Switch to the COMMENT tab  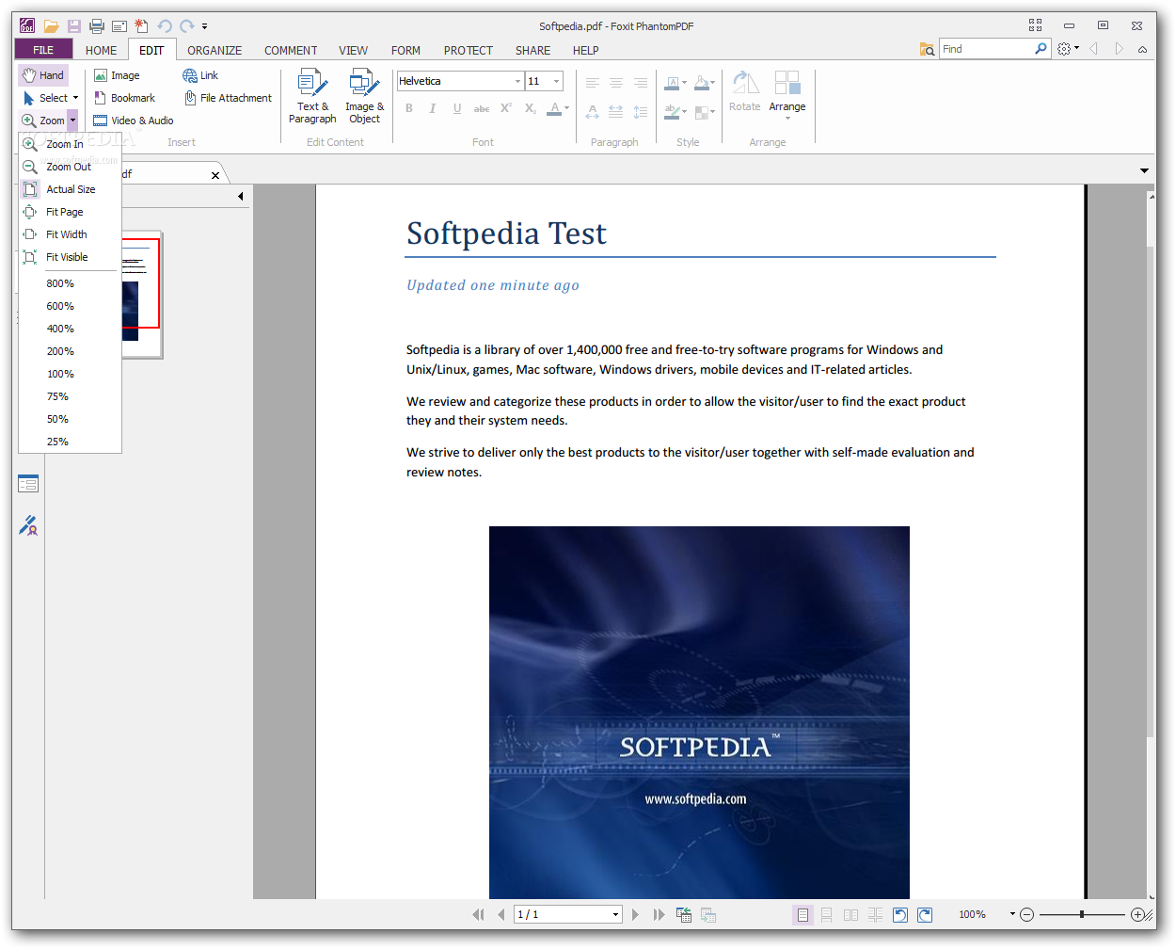[291, 50]
